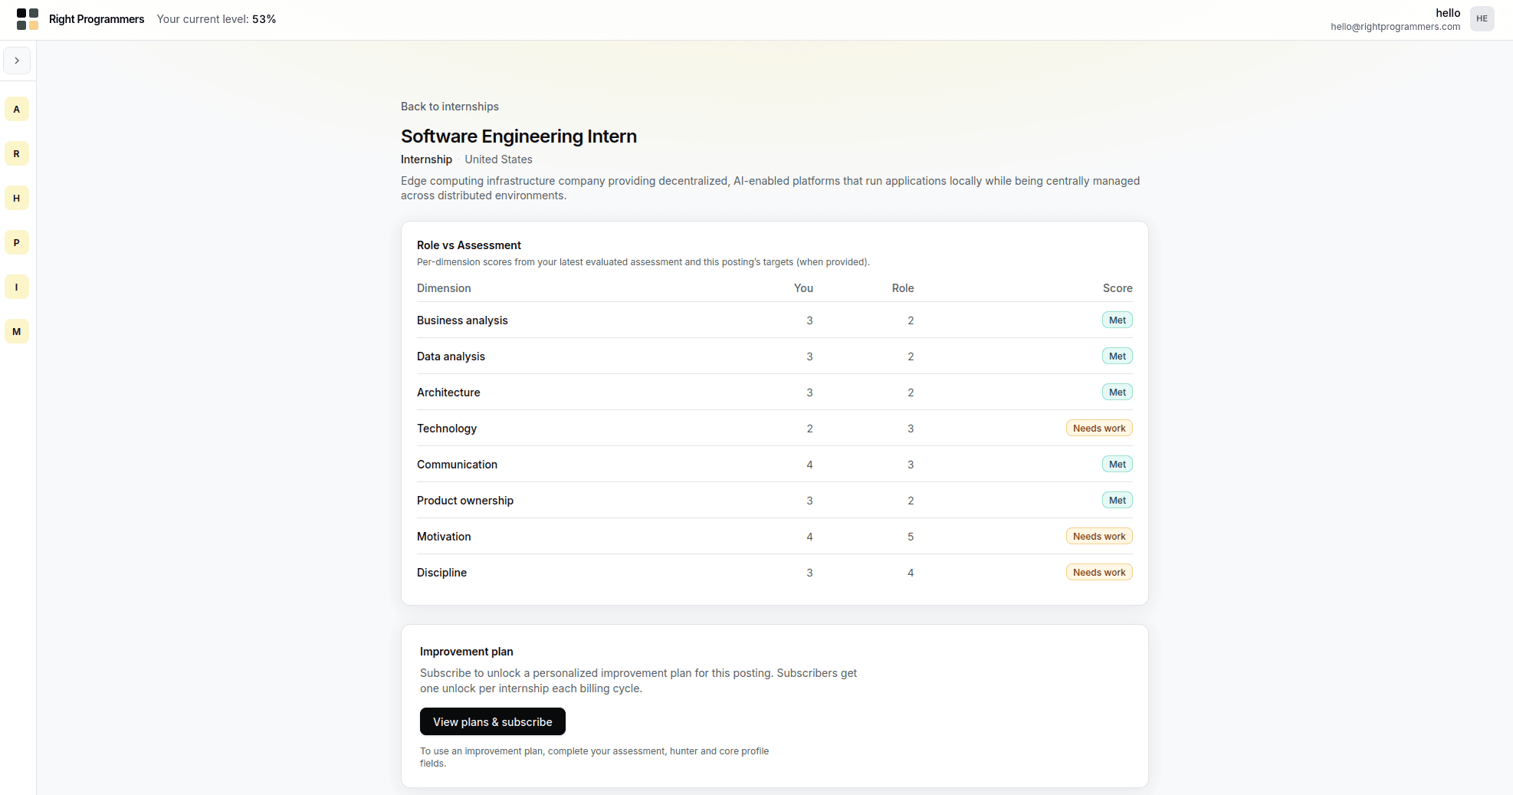This screenshot has height=795, width=1513.
Task: Click the Right Programmers brand name
Action: click(x=97, y=19)
